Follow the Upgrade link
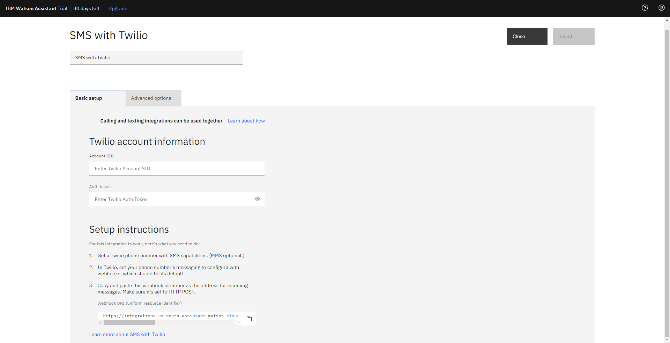Screen dimensions: 670x343 click(x=118, y=8)
